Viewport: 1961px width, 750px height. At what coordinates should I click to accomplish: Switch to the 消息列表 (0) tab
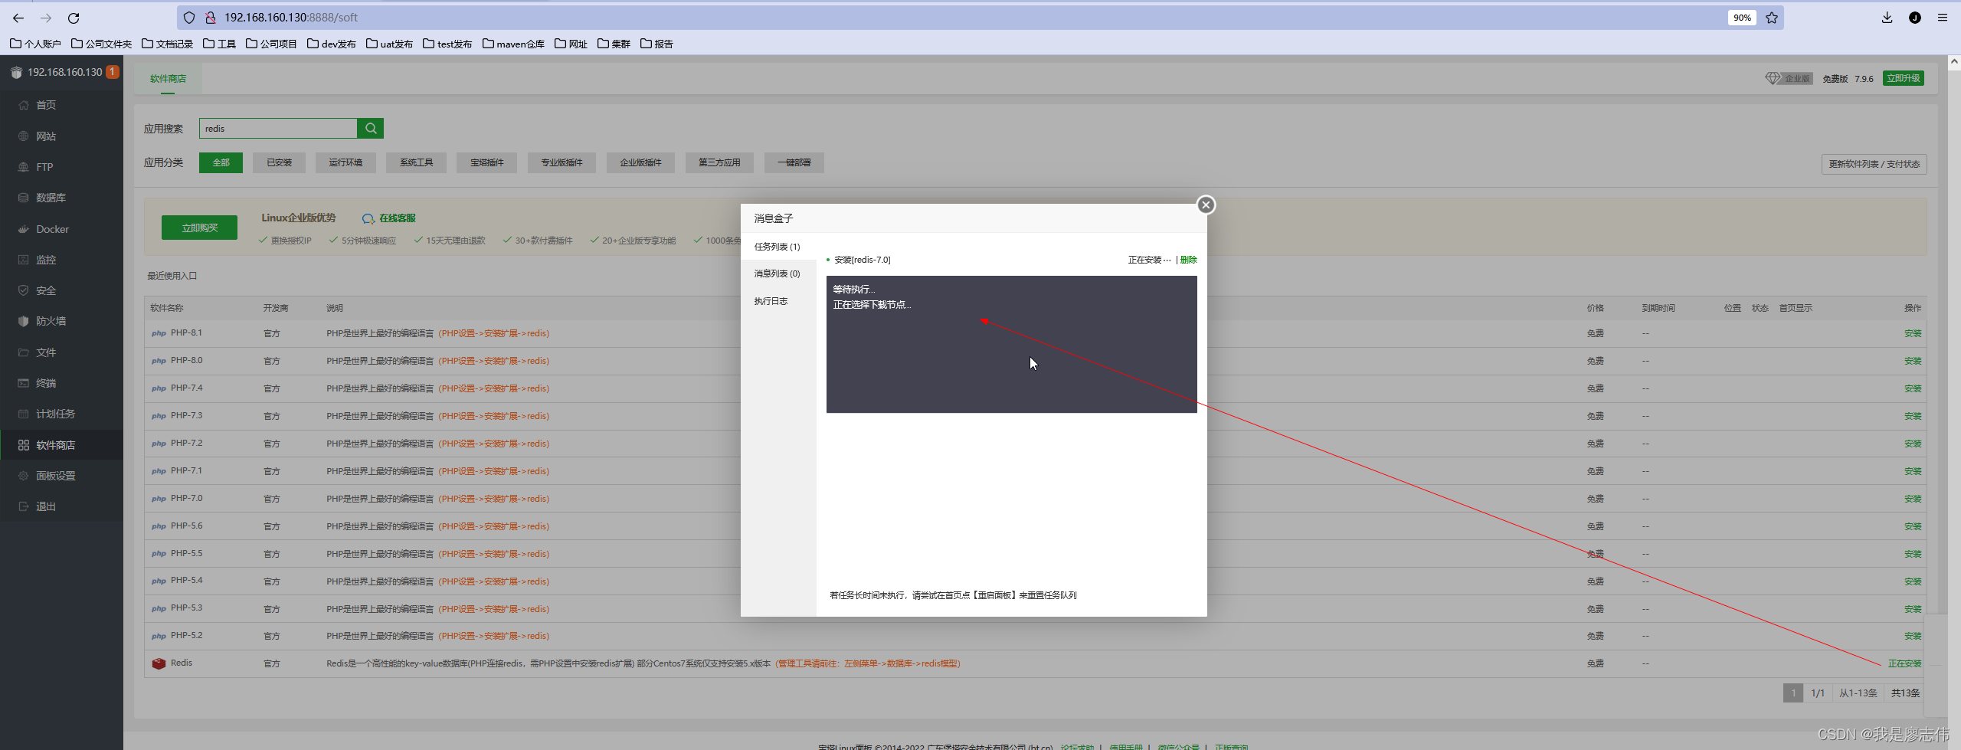tap(778, 273)
